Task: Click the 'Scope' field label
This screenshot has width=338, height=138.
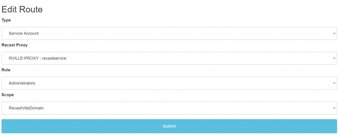Action: tap(8, 95)
